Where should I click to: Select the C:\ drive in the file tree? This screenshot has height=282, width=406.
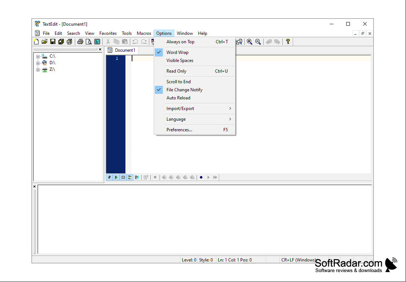coord(52,56)
